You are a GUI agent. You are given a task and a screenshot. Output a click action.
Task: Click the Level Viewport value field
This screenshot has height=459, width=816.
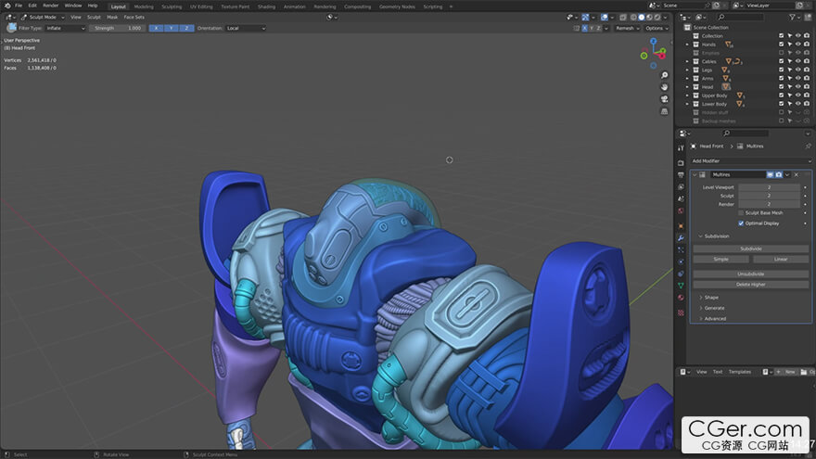[769, 187]
